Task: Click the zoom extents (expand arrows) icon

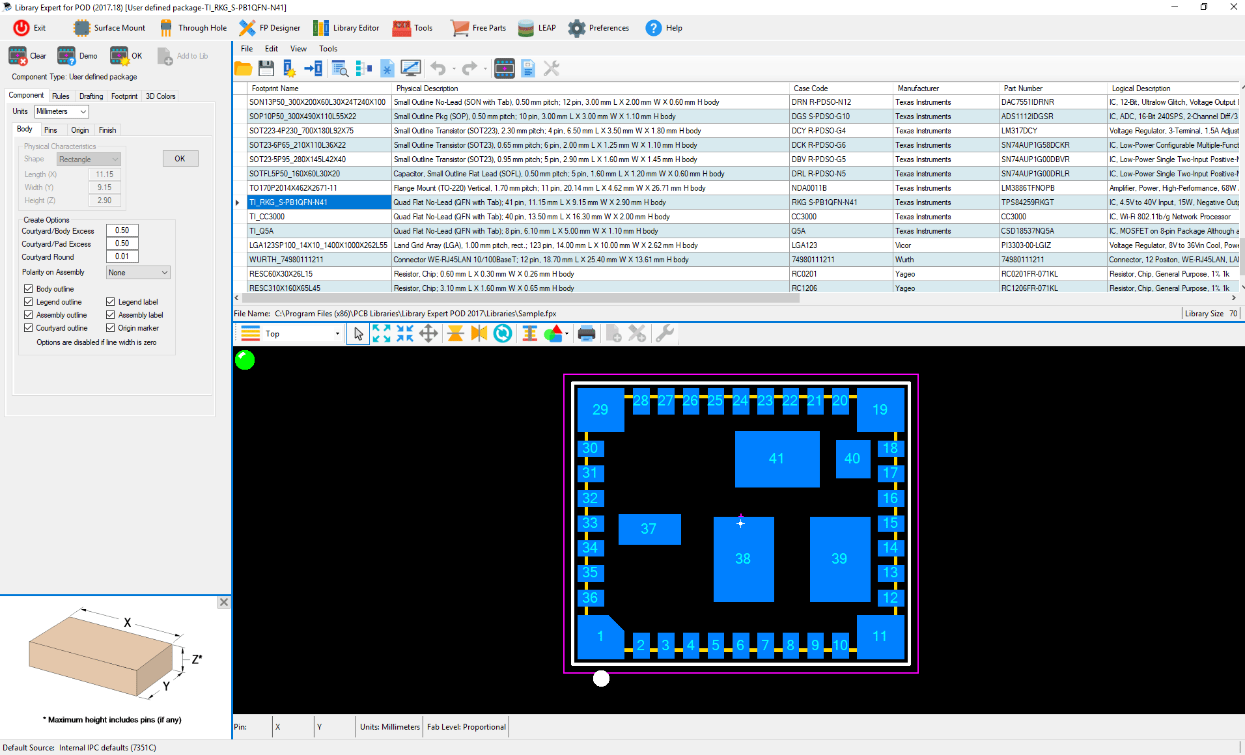Action: [382, 334]
